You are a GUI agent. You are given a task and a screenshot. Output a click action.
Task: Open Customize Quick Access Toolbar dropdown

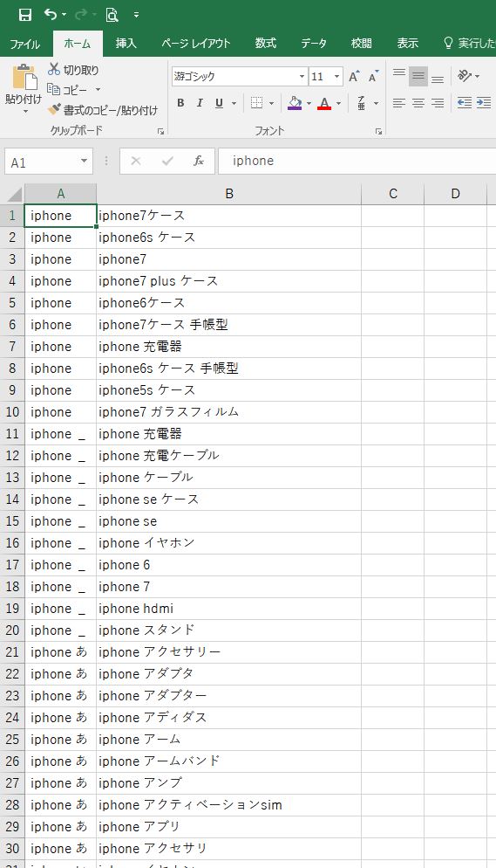coord(137,15)
